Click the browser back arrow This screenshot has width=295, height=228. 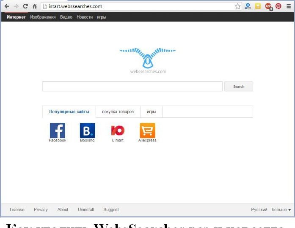pyautogui.click(x=7, y=6)
